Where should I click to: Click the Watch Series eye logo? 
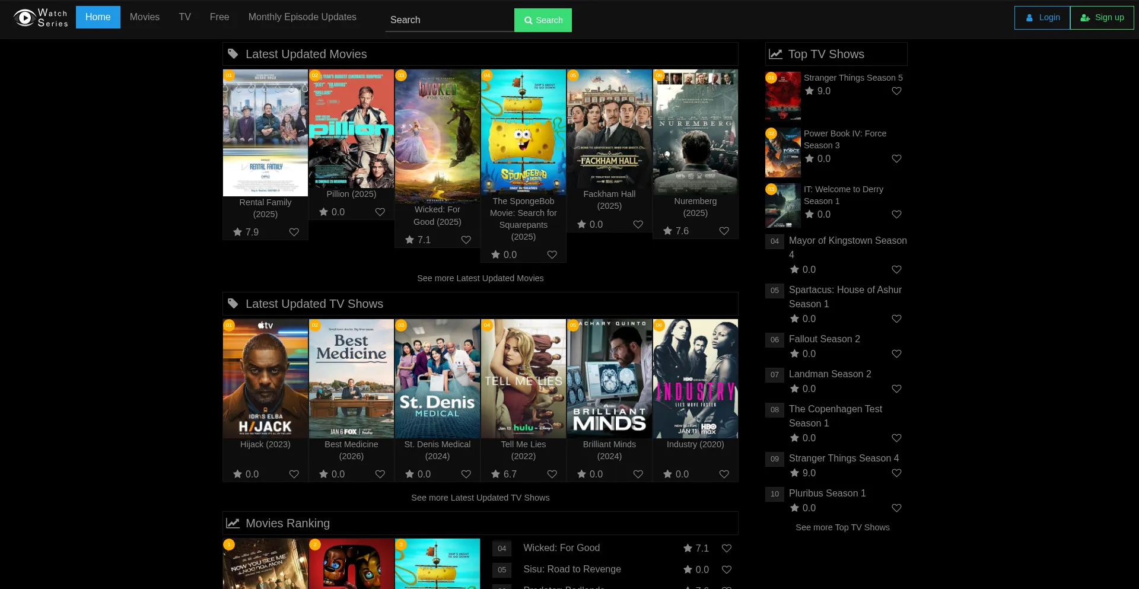tap(25, 18)
